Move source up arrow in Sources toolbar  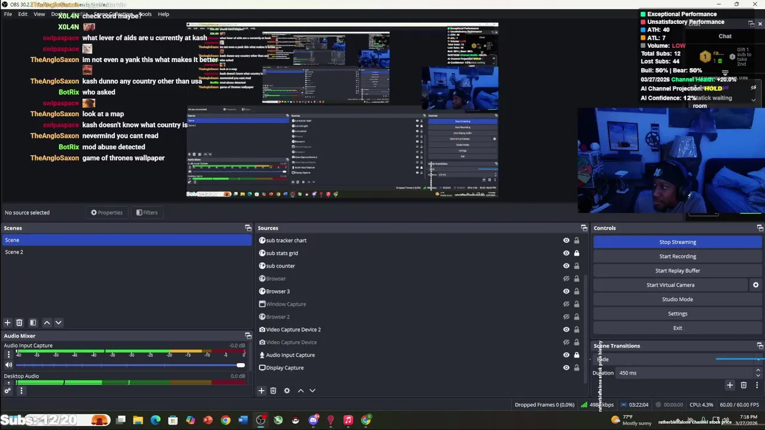pyautogui.click(x=301, y=391)
